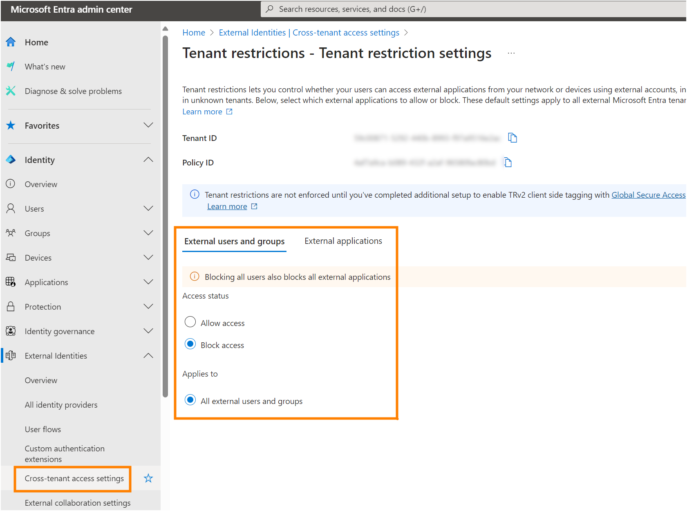Click the Global Secure Access link
The height and width of the screenshot is (511, 687).
coord(648,195)
